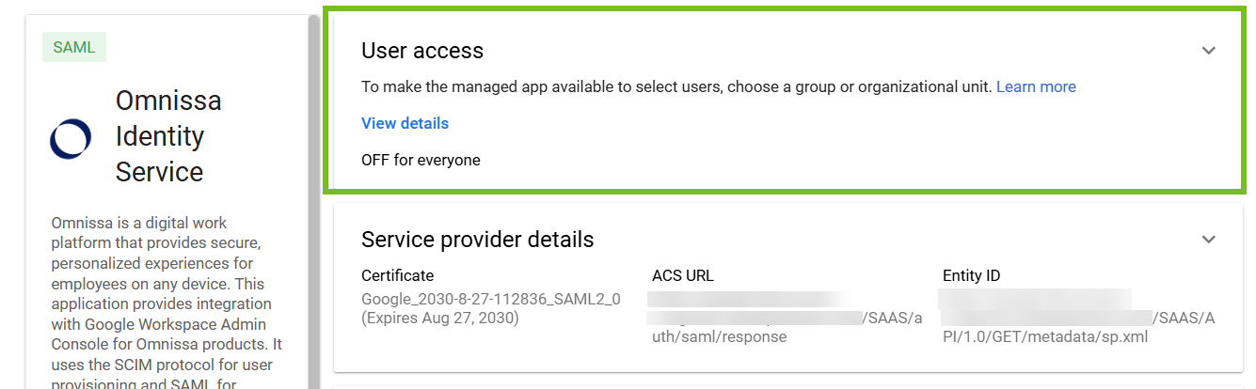
Task: Click the User access heading
Action: [x=422, y=51]
